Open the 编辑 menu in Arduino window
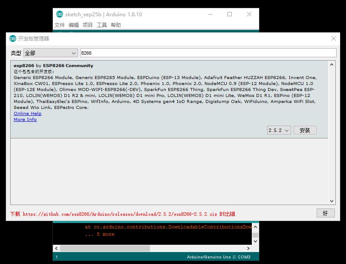This screenshot has width=346, height=264. (x=74, y=25)
